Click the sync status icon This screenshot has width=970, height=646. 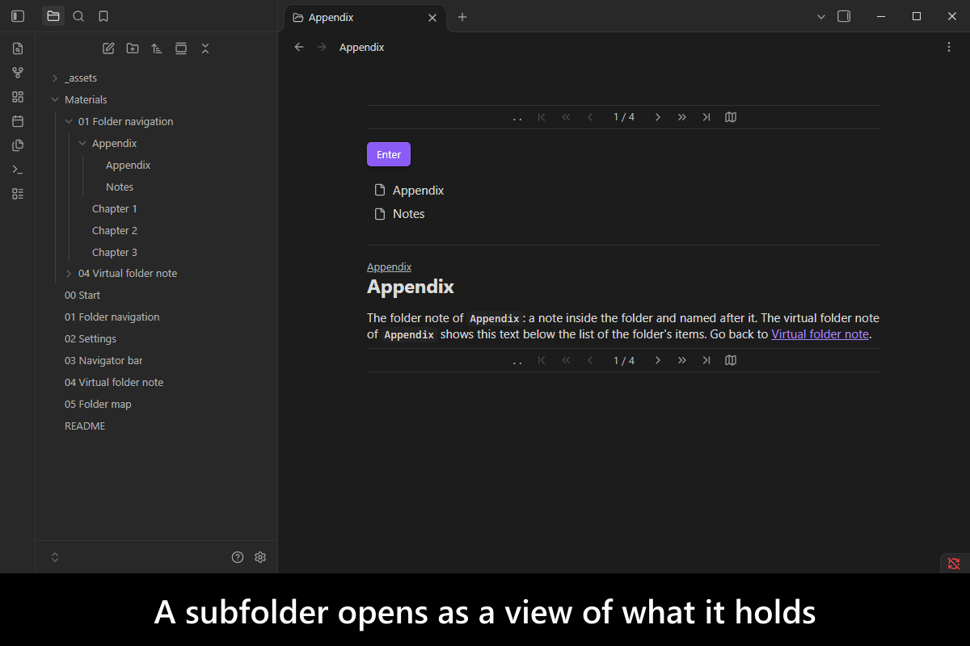click(954, 564)
